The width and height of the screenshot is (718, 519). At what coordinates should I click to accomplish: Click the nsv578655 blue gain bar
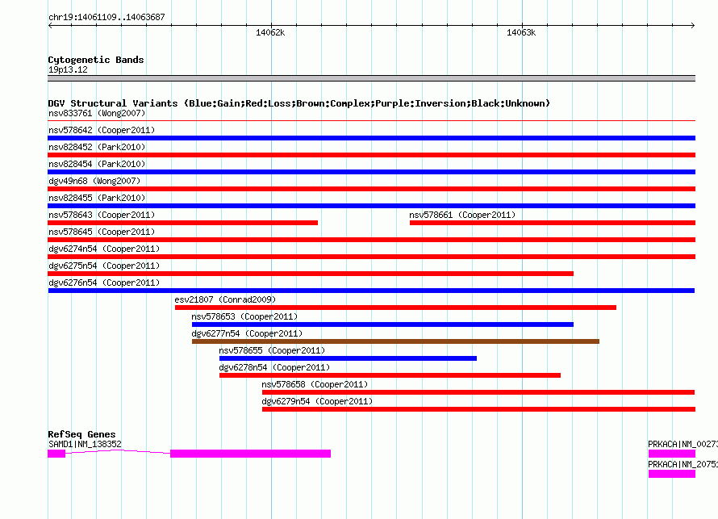[x=348, y=358]
